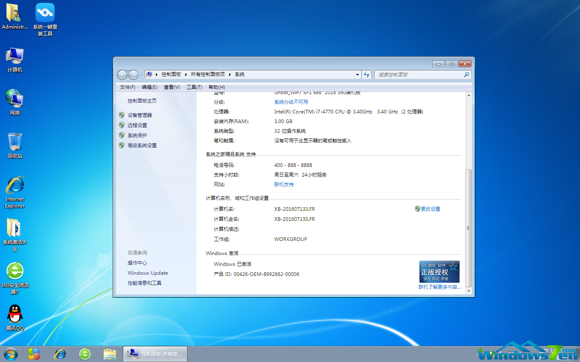Launch Internet Explorer from the taskbar
Screen dimensions: 580x362
pyautogui.click(x=60, y=354)
